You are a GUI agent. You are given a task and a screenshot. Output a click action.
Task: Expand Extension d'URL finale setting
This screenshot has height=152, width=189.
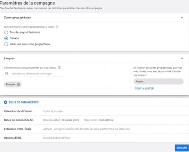tap(94, 129)
